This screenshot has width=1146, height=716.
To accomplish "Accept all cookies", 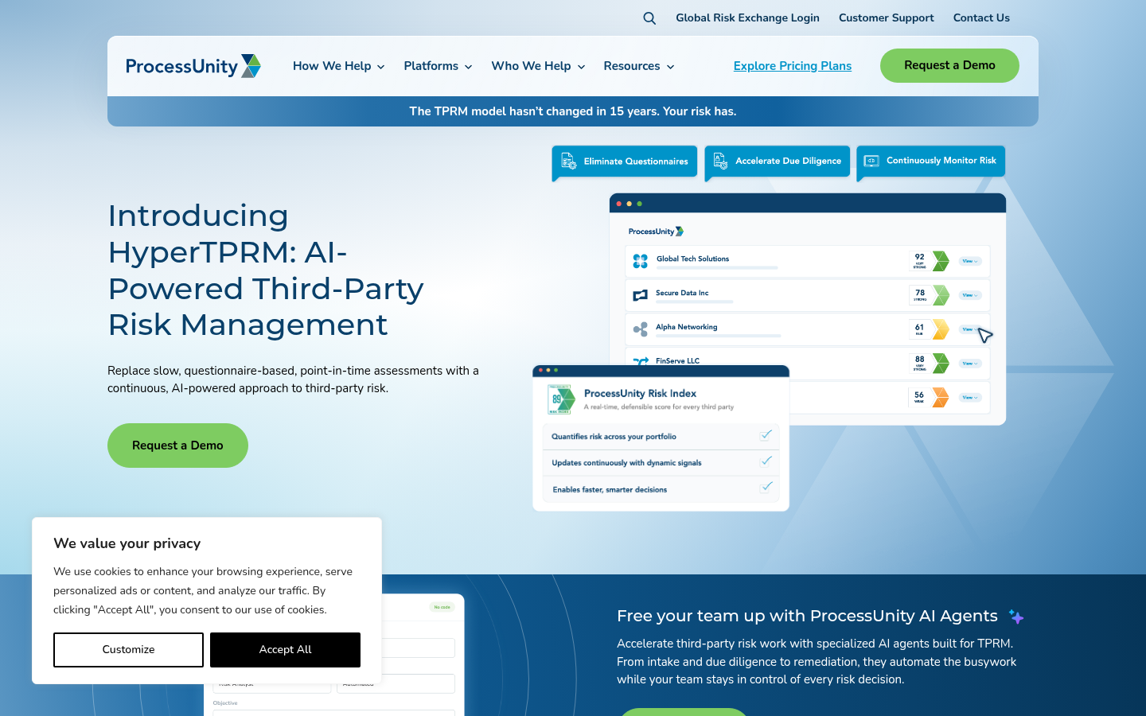I will tap(285, 650).
